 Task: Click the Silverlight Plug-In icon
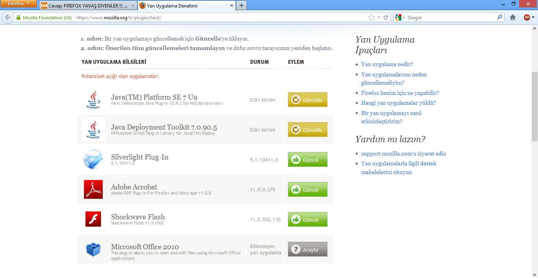(93, 159)
